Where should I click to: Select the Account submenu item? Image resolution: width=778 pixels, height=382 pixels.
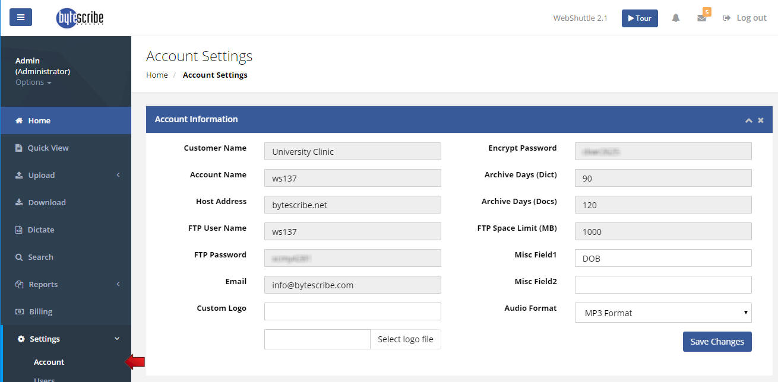[x=49, y=362]
